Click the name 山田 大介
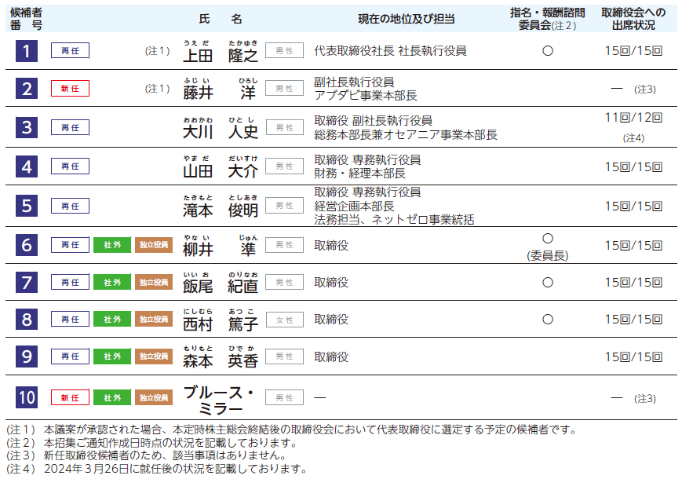 tap(220, 170)
